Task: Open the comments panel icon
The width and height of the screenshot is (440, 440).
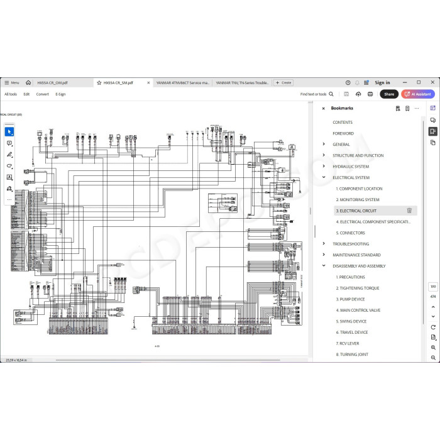Action: point(433,120)
